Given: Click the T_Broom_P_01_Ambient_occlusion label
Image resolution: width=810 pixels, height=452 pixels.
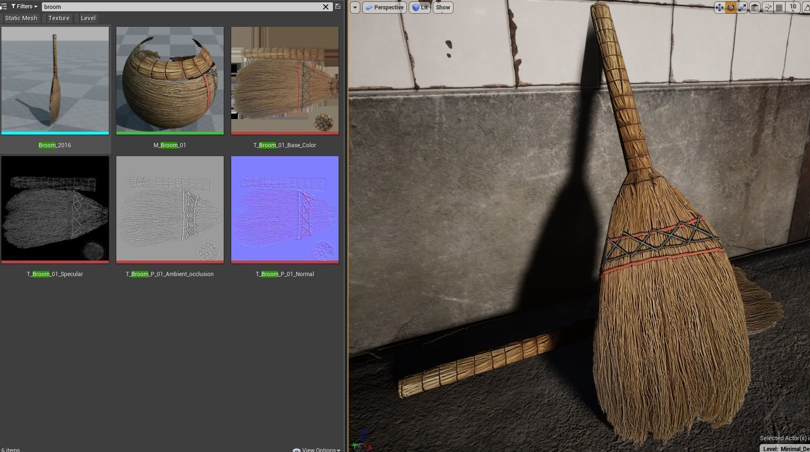Looking at the screenshot, I should click(170, 274).
